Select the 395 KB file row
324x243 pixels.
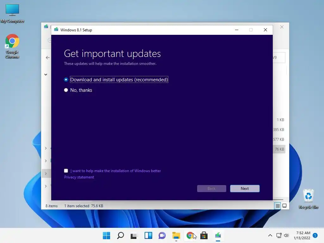[x=278, y=129]
